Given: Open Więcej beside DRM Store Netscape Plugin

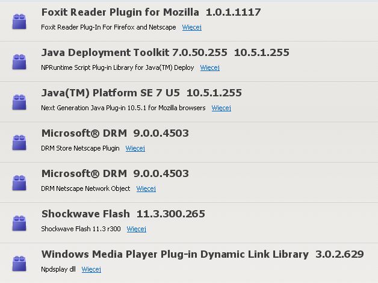Looking at the screenshot, I should [135, 148].
